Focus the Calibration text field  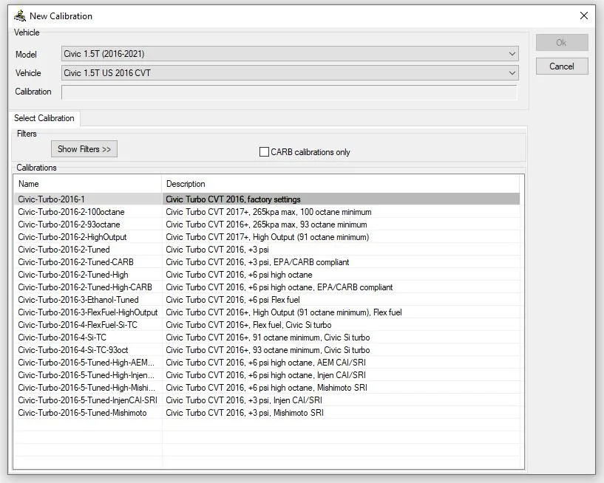pyautogui.click(x=289, y=92)
